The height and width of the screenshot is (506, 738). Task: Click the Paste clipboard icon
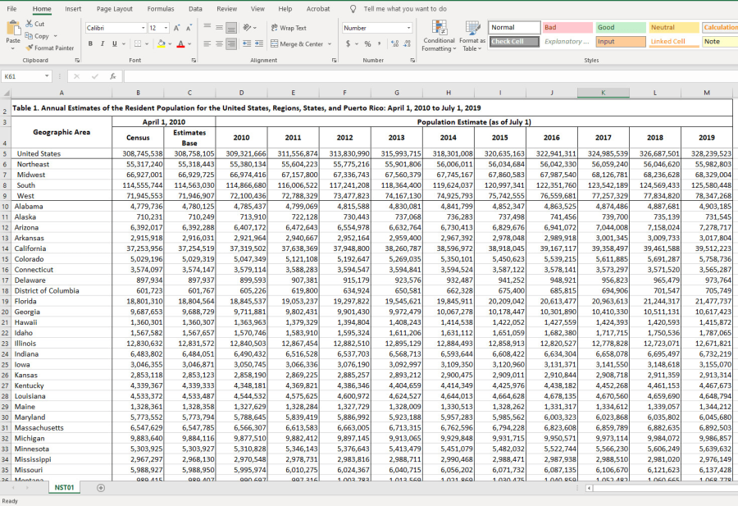tap(13, 28)
